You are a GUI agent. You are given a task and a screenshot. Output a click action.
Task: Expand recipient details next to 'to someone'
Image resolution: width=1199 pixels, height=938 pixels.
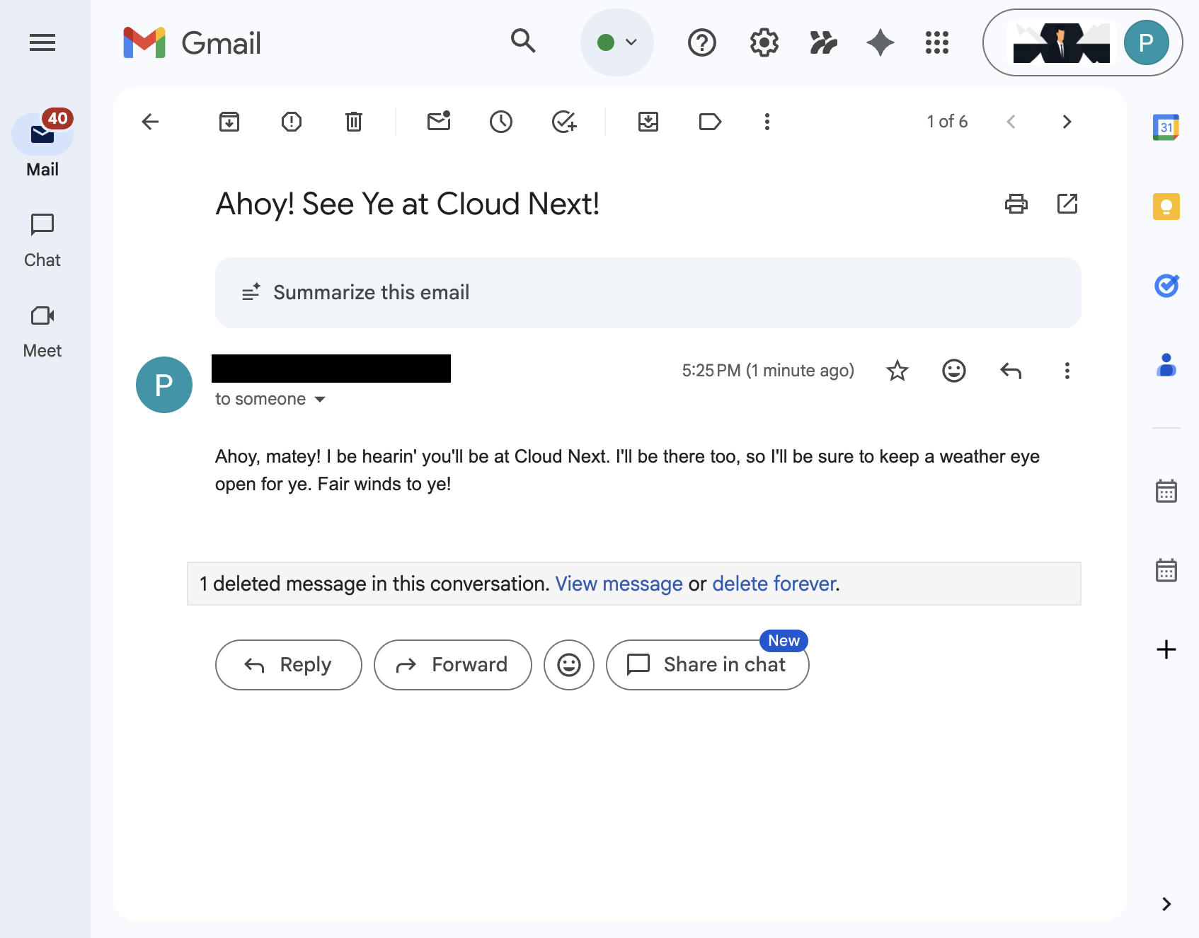tap(320, 400)
